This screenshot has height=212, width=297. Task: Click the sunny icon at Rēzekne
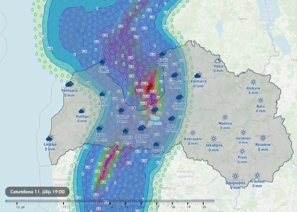(x=263, y=138)
